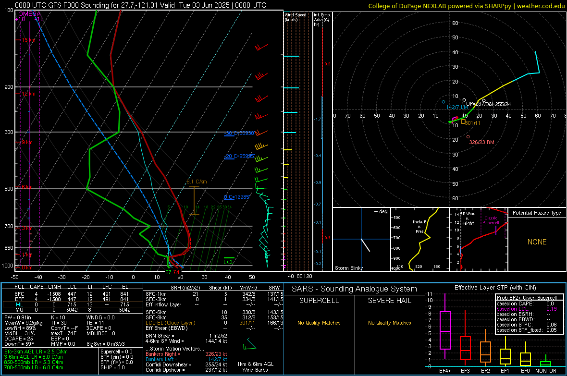The image size is (567, 376).
Task: Click the Effective Layer STP (with CIN) title
Action: point(495,288)
